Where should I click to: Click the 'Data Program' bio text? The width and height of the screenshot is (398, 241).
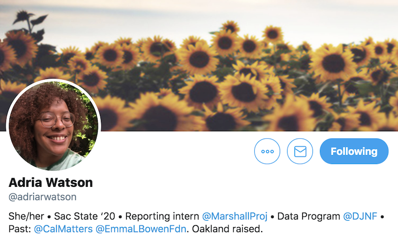click(308, 216)
